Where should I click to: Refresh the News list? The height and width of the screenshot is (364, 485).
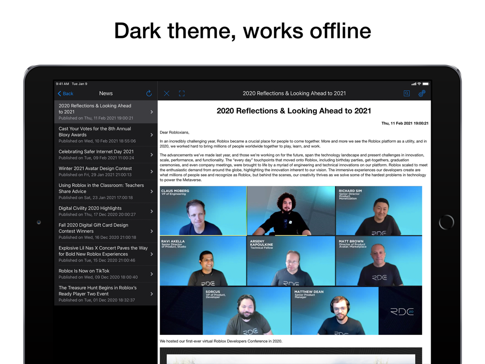click(x=149, y=93)
